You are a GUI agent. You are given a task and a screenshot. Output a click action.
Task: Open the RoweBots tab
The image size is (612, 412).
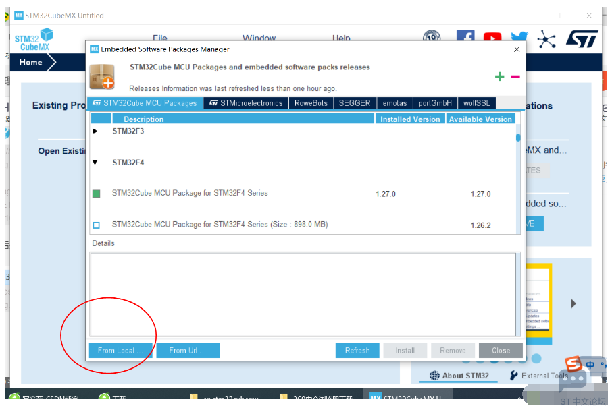311,103
